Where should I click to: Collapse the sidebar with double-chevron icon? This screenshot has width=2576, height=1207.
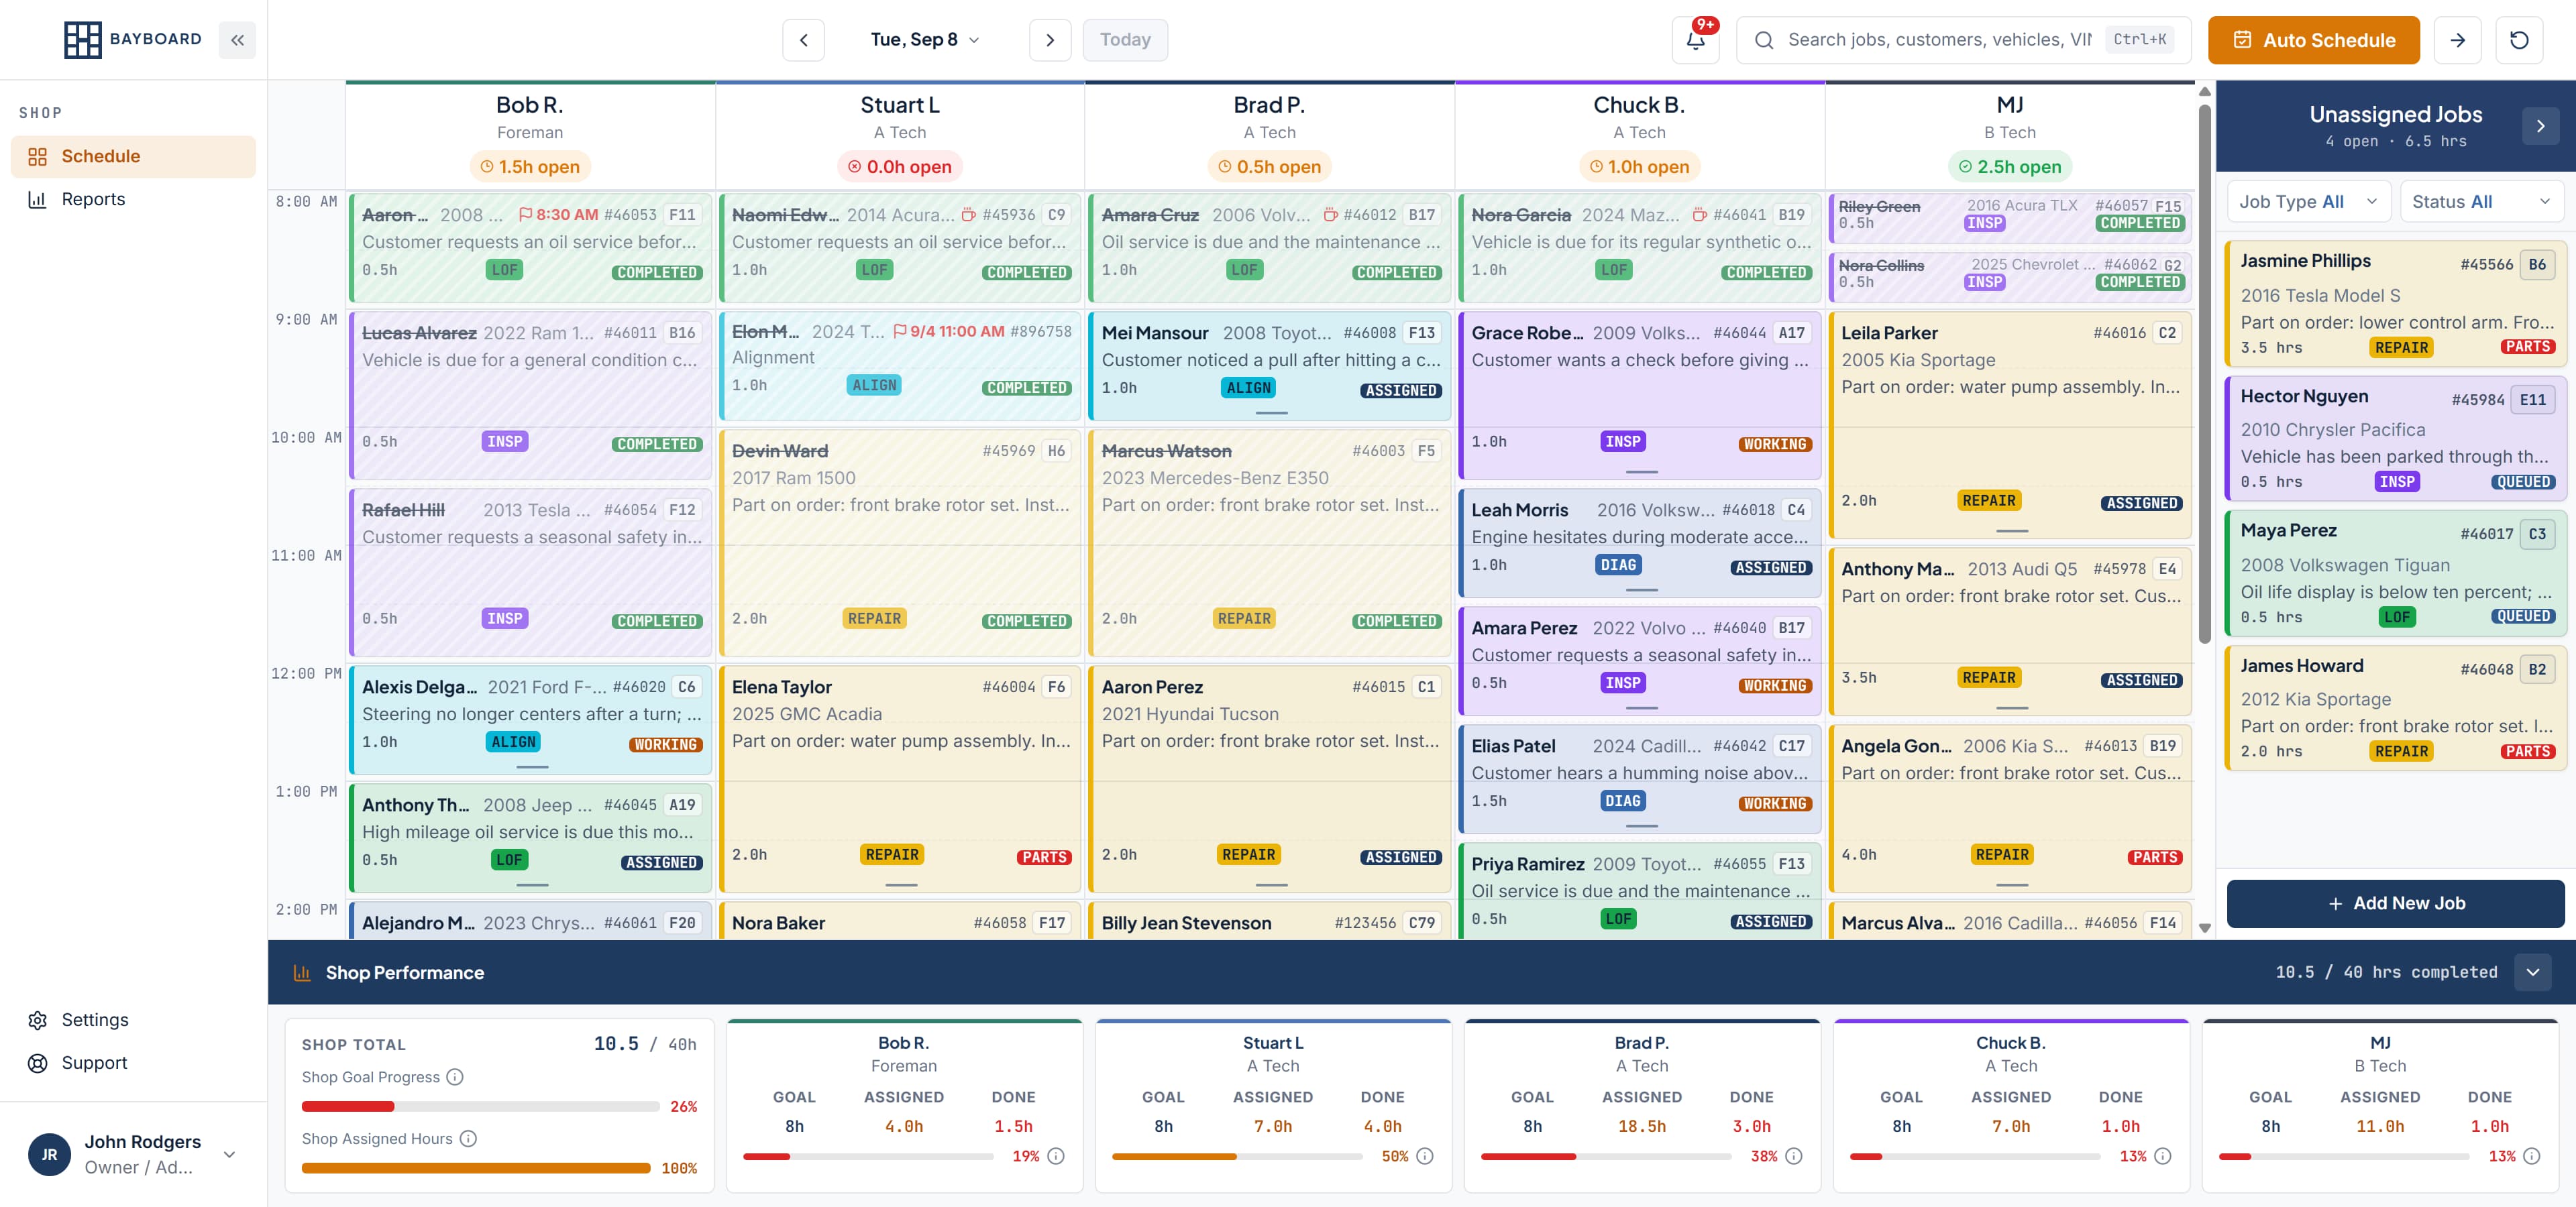point(237,40)
